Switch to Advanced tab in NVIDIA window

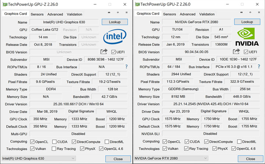click(188, 14)
